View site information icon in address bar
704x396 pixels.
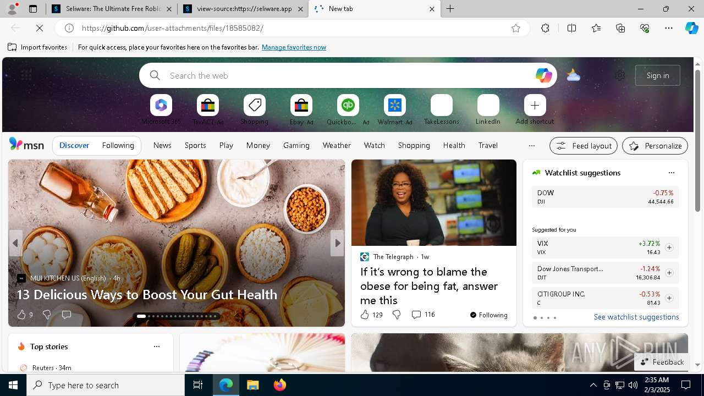[69, 28]
